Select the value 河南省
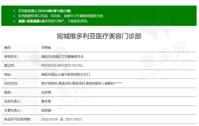 click(46, 47)
